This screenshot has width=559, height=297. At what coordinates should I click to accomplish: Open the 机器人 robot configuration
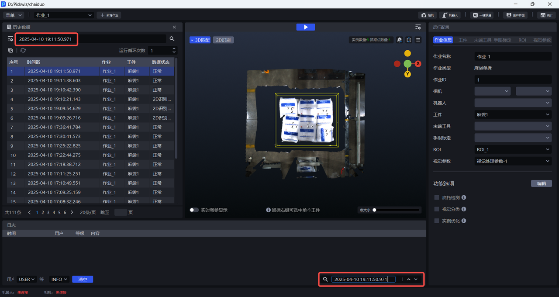point(450,15)
